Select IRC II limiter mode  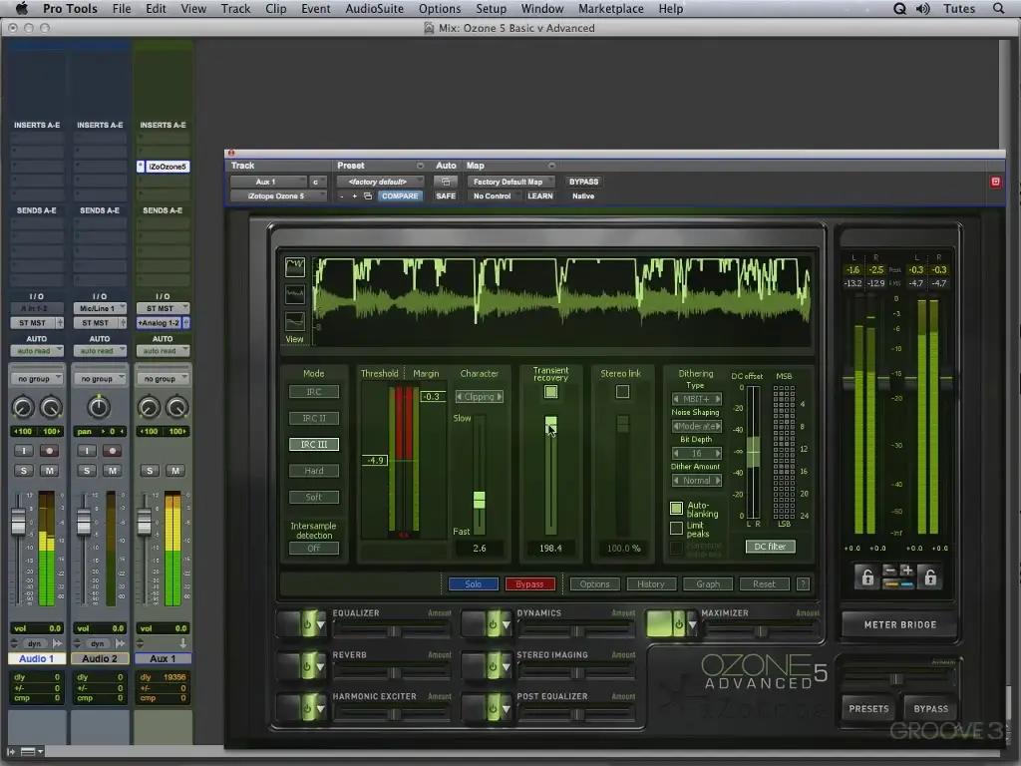[x=314, y=418]
